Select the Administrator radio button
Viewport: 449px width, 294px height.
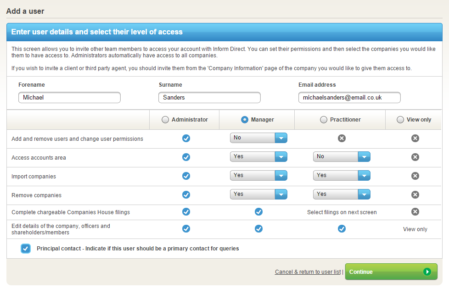(x=165, y=120)
